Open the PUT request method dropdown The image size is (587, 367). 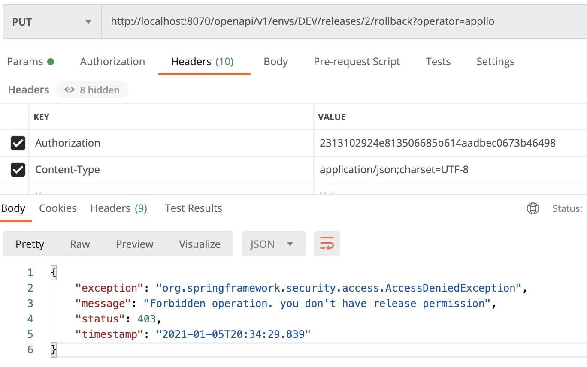51,21
